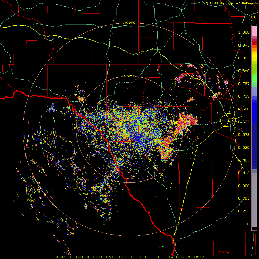Click the 0.893 scale value

[x=244, y=58]
